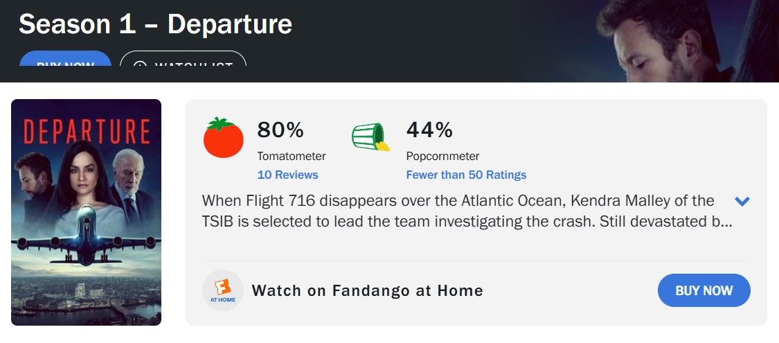Click the 80% Tomatometer score
The height and width of the screenshot is (343, 779).
[x=280, y=130]
